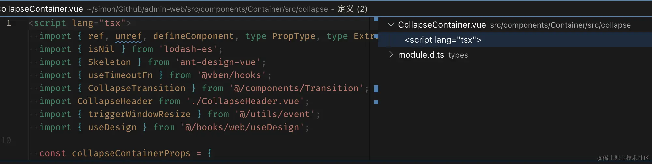Click the triggerWindowResize identifier
Screen dimensions: 652x164
point(139,114)
